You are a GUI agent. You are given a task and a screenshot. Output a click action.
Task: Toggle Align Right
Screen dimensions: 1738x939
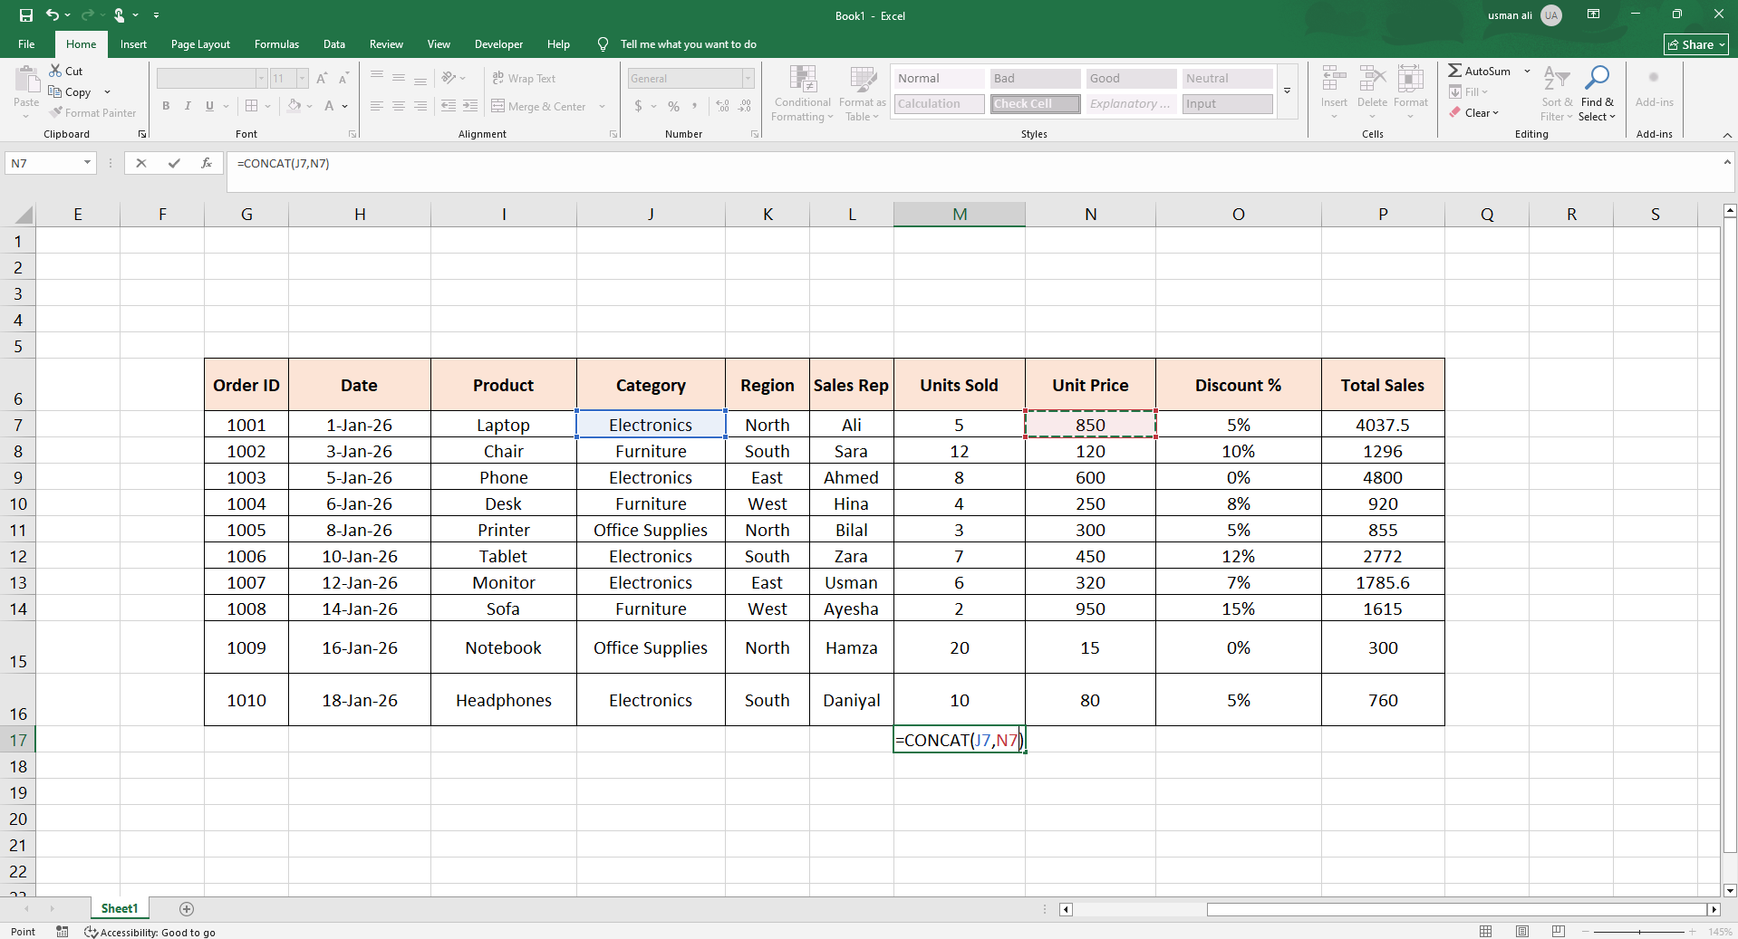[420, 106]
